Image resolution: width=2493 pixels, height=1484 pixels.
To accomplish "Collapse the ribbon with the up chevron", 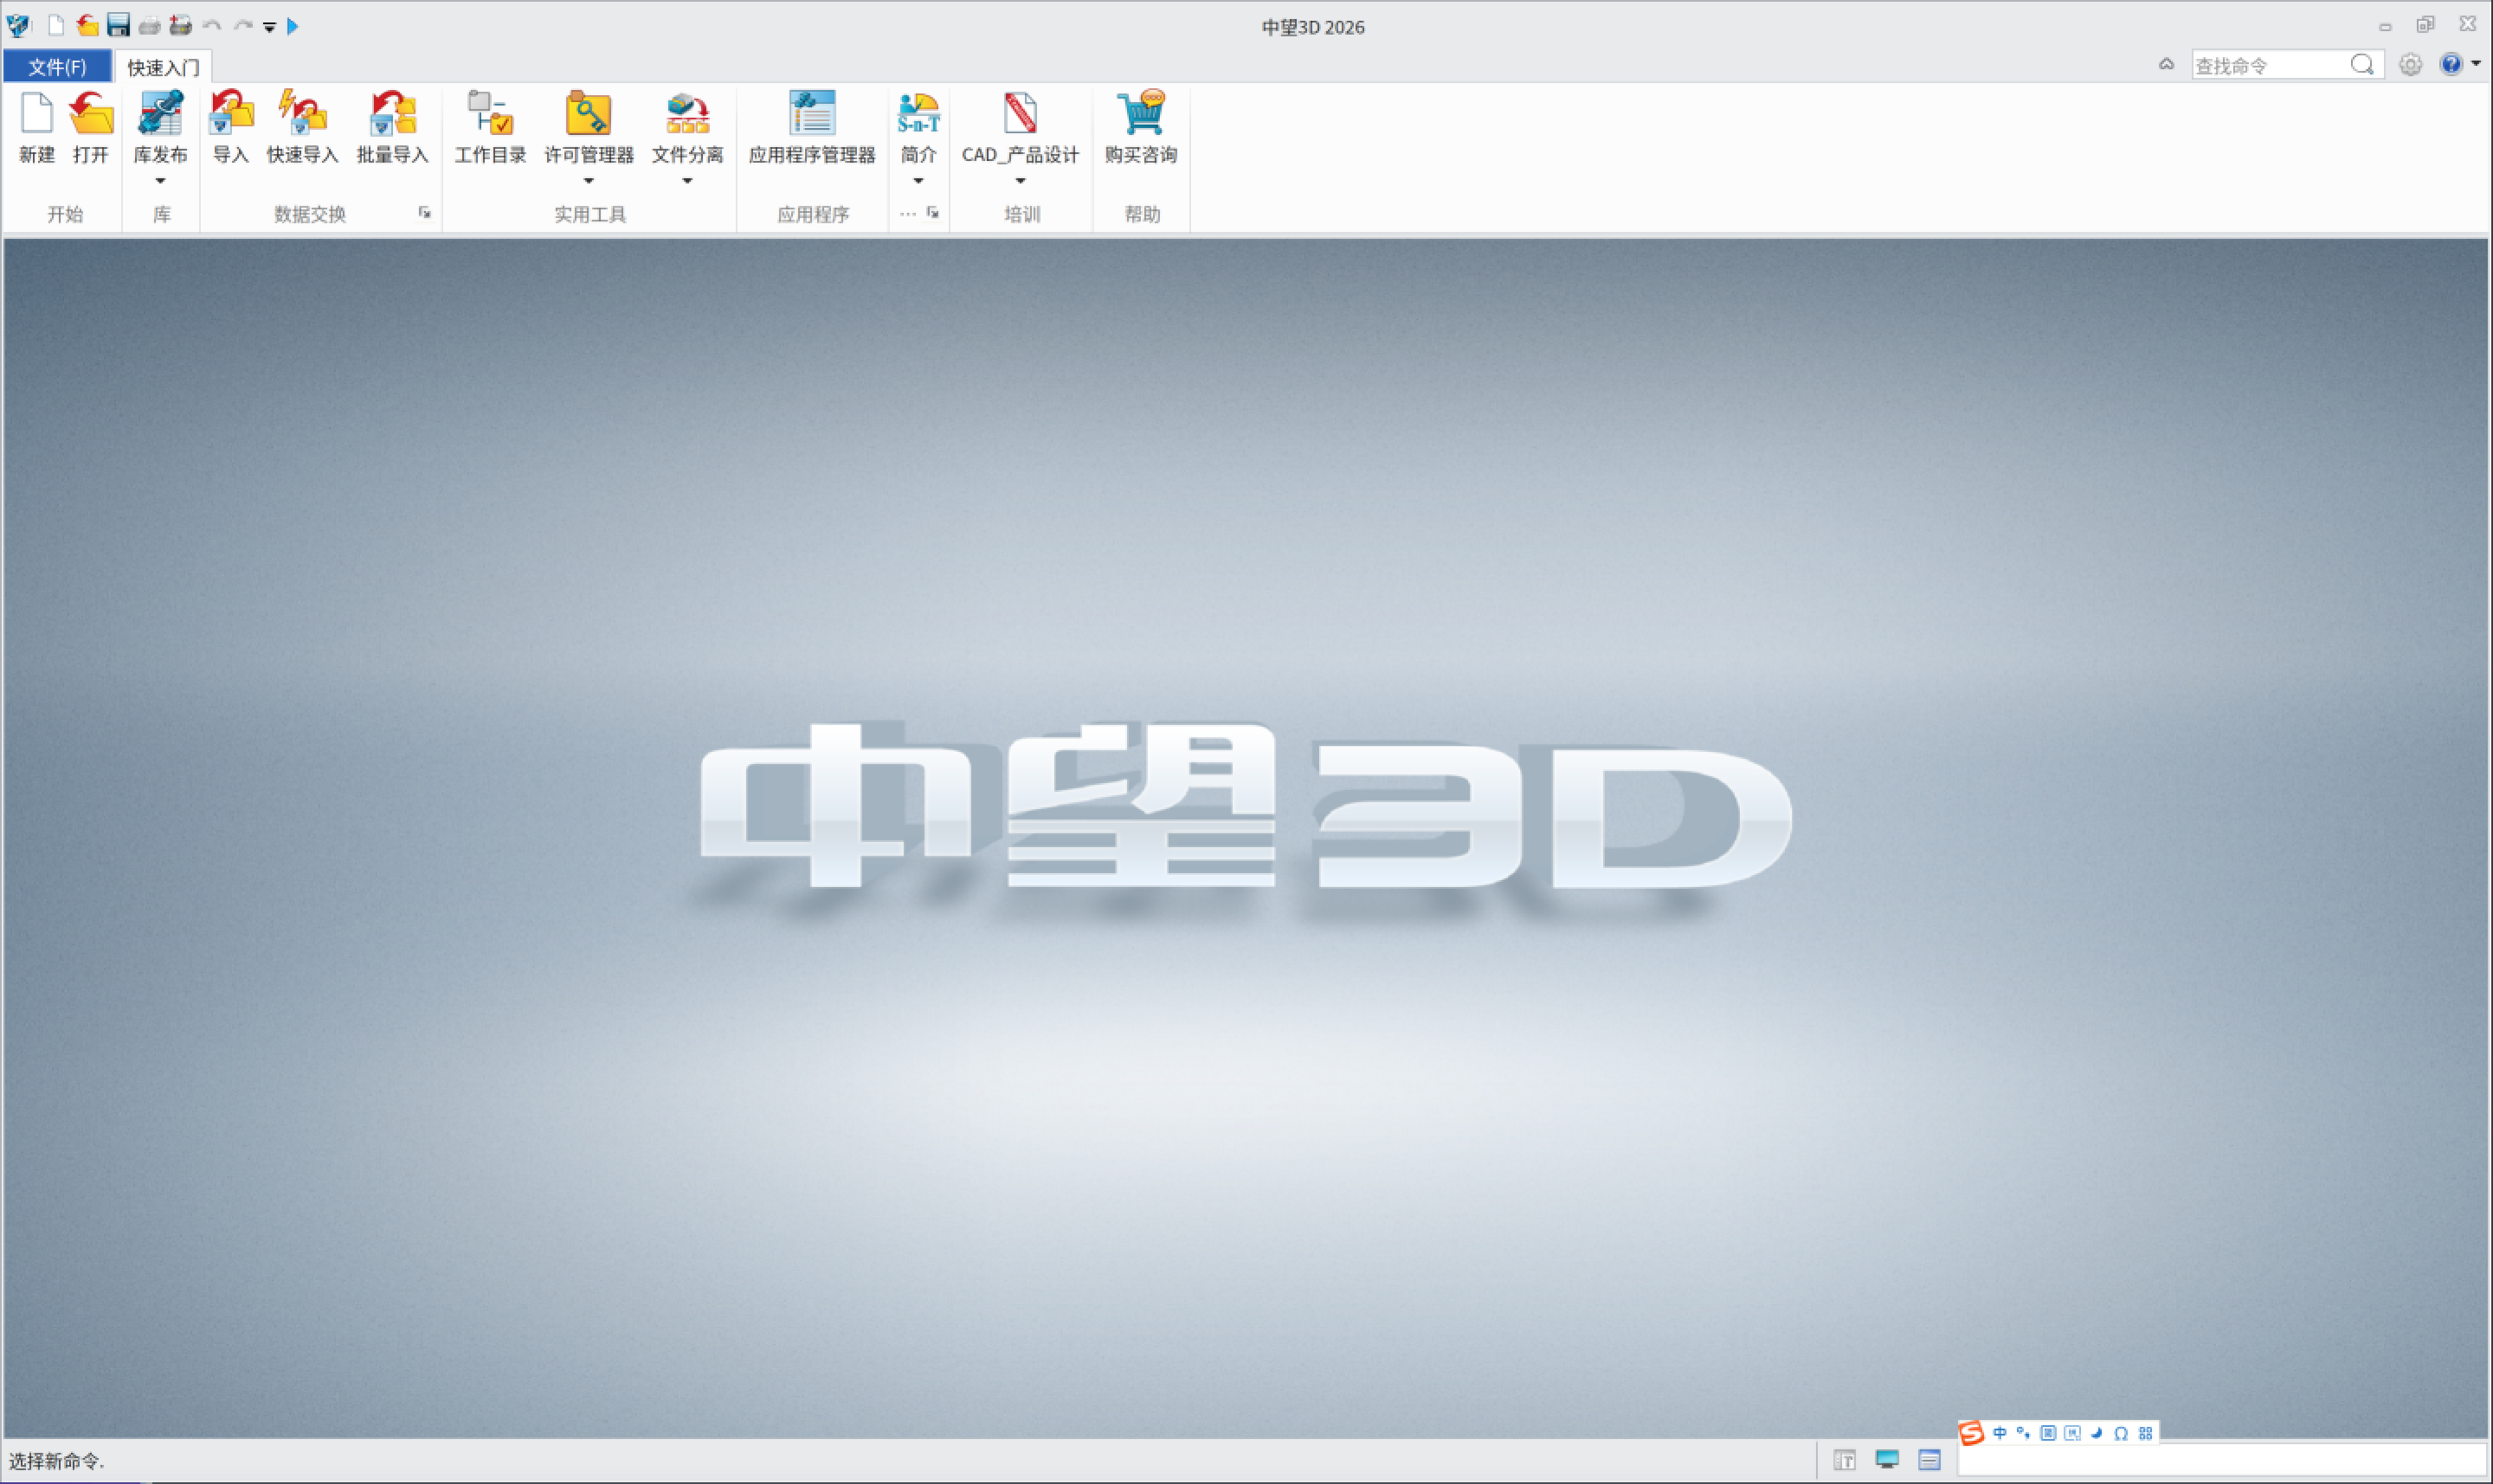I will tap(2166, 64).
